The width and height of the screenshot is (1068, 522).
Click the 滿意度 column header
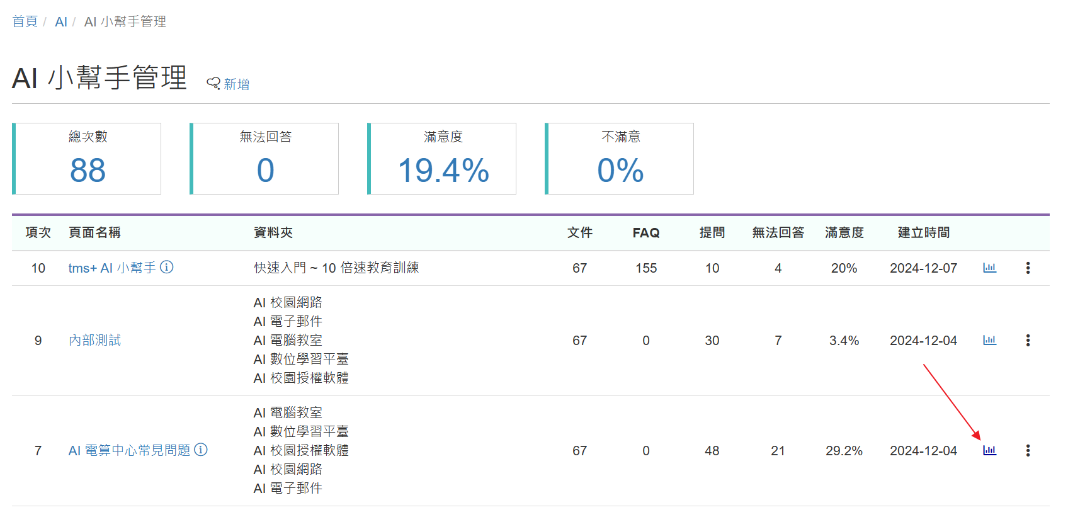[844, 233]
